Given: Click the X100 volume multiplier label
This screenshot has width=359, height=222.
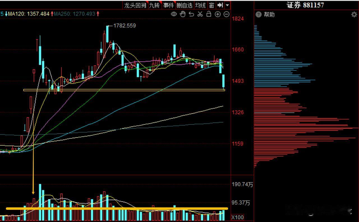Looking at the screenshot, I should tap(238, 218).
